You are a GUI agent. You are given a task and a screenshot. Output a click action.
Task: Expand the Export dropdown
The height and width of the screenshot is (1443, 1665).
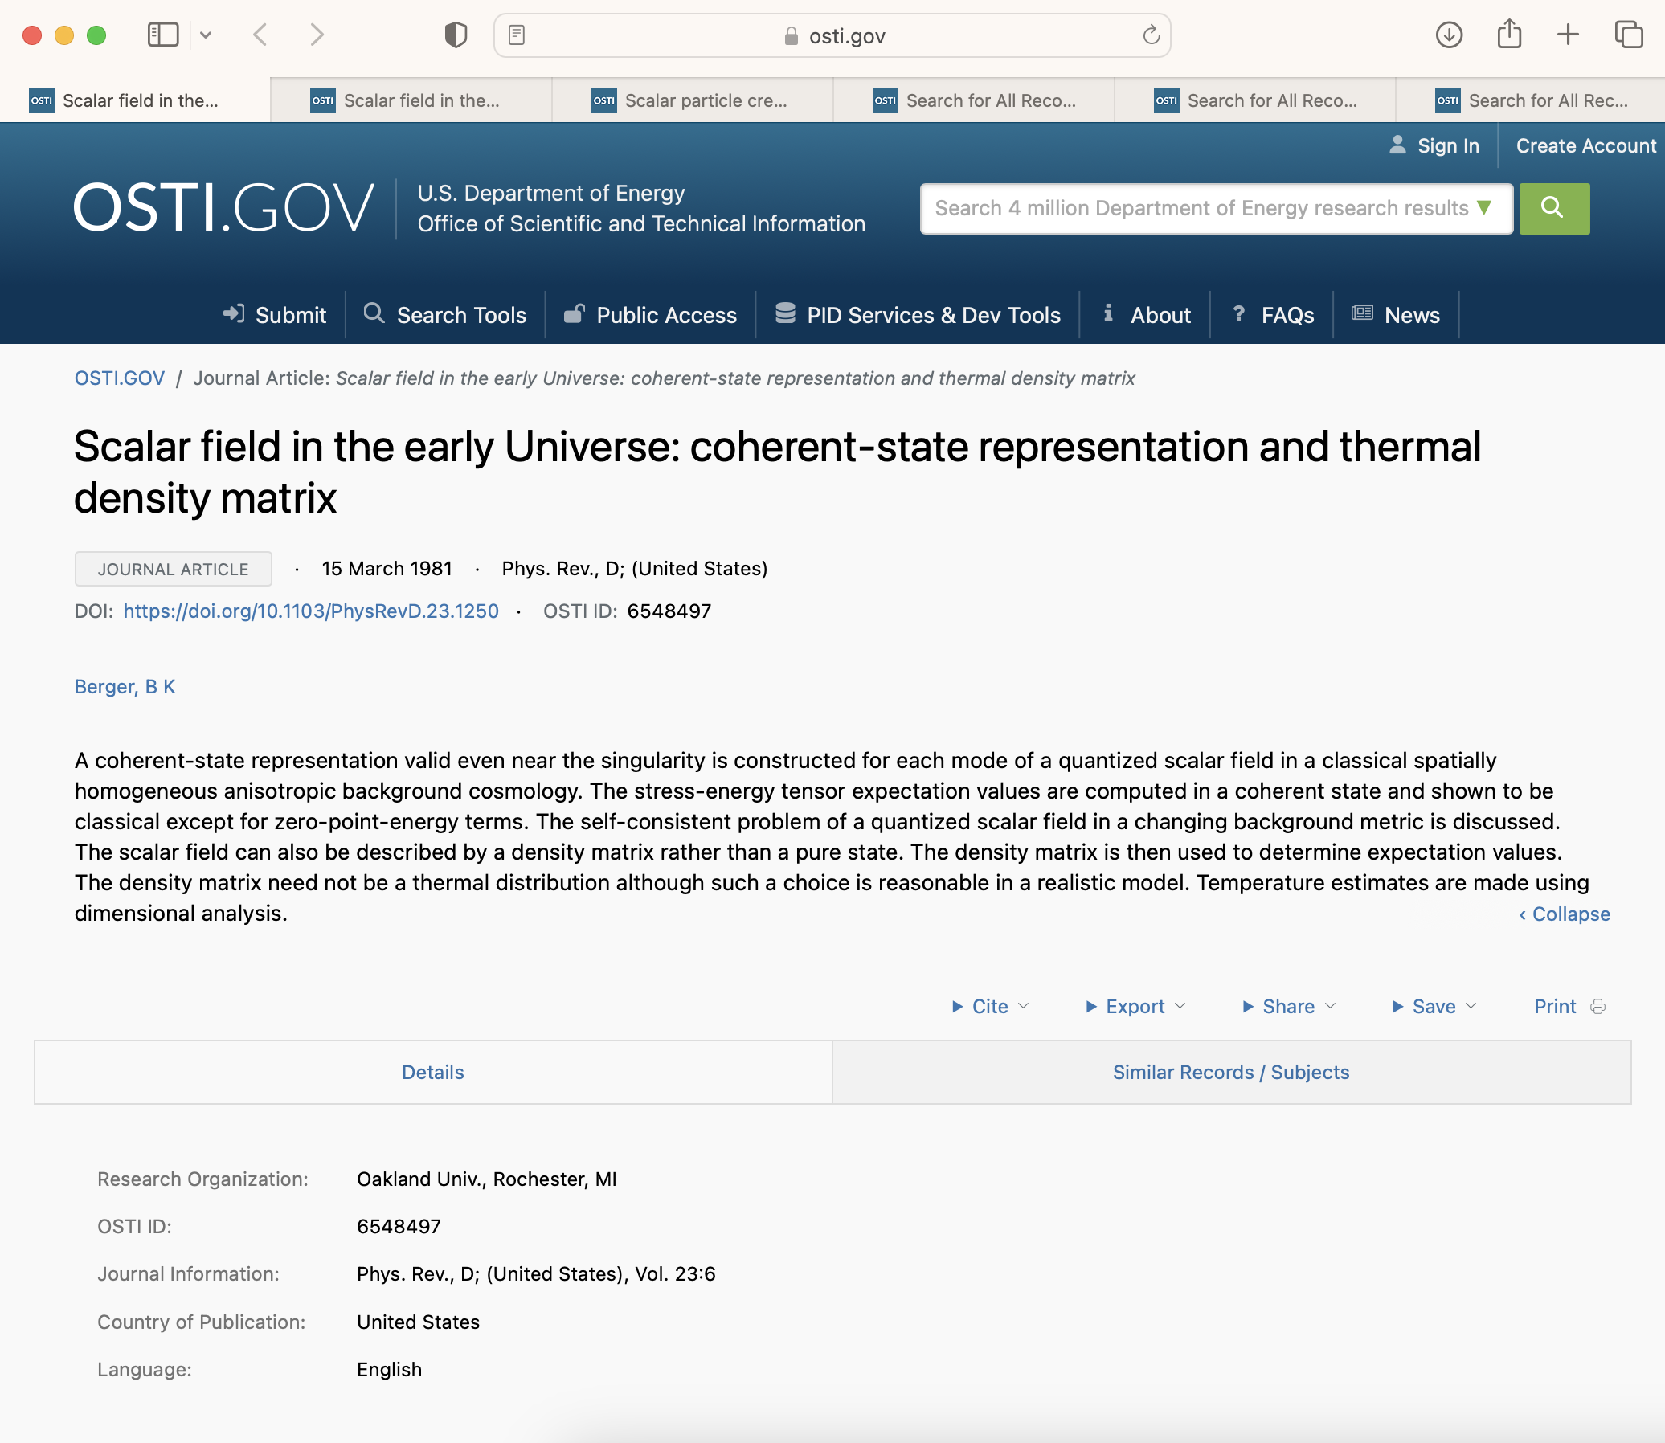pyautogui.click(x=1135, y=1007)
